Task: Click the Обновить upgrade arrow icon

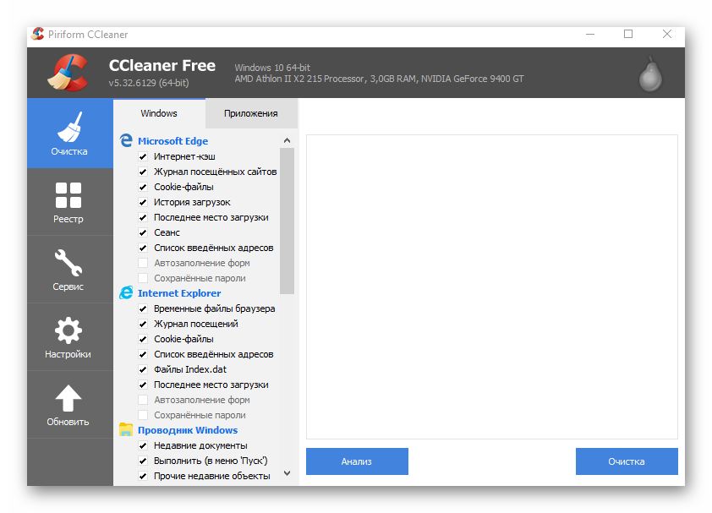Action: tap(68, 398)
